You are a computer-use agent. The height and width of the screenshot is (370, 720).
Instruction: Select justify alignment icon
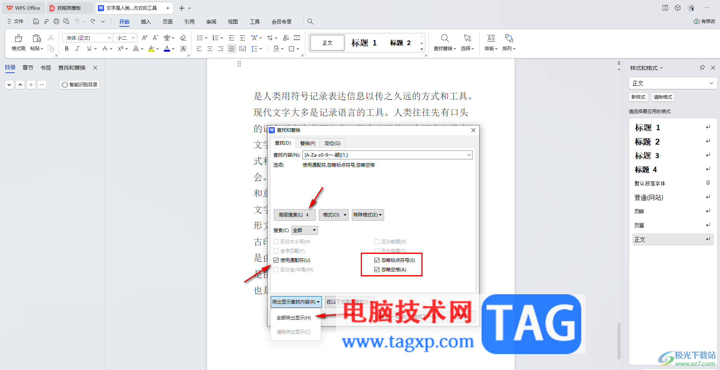231,49
